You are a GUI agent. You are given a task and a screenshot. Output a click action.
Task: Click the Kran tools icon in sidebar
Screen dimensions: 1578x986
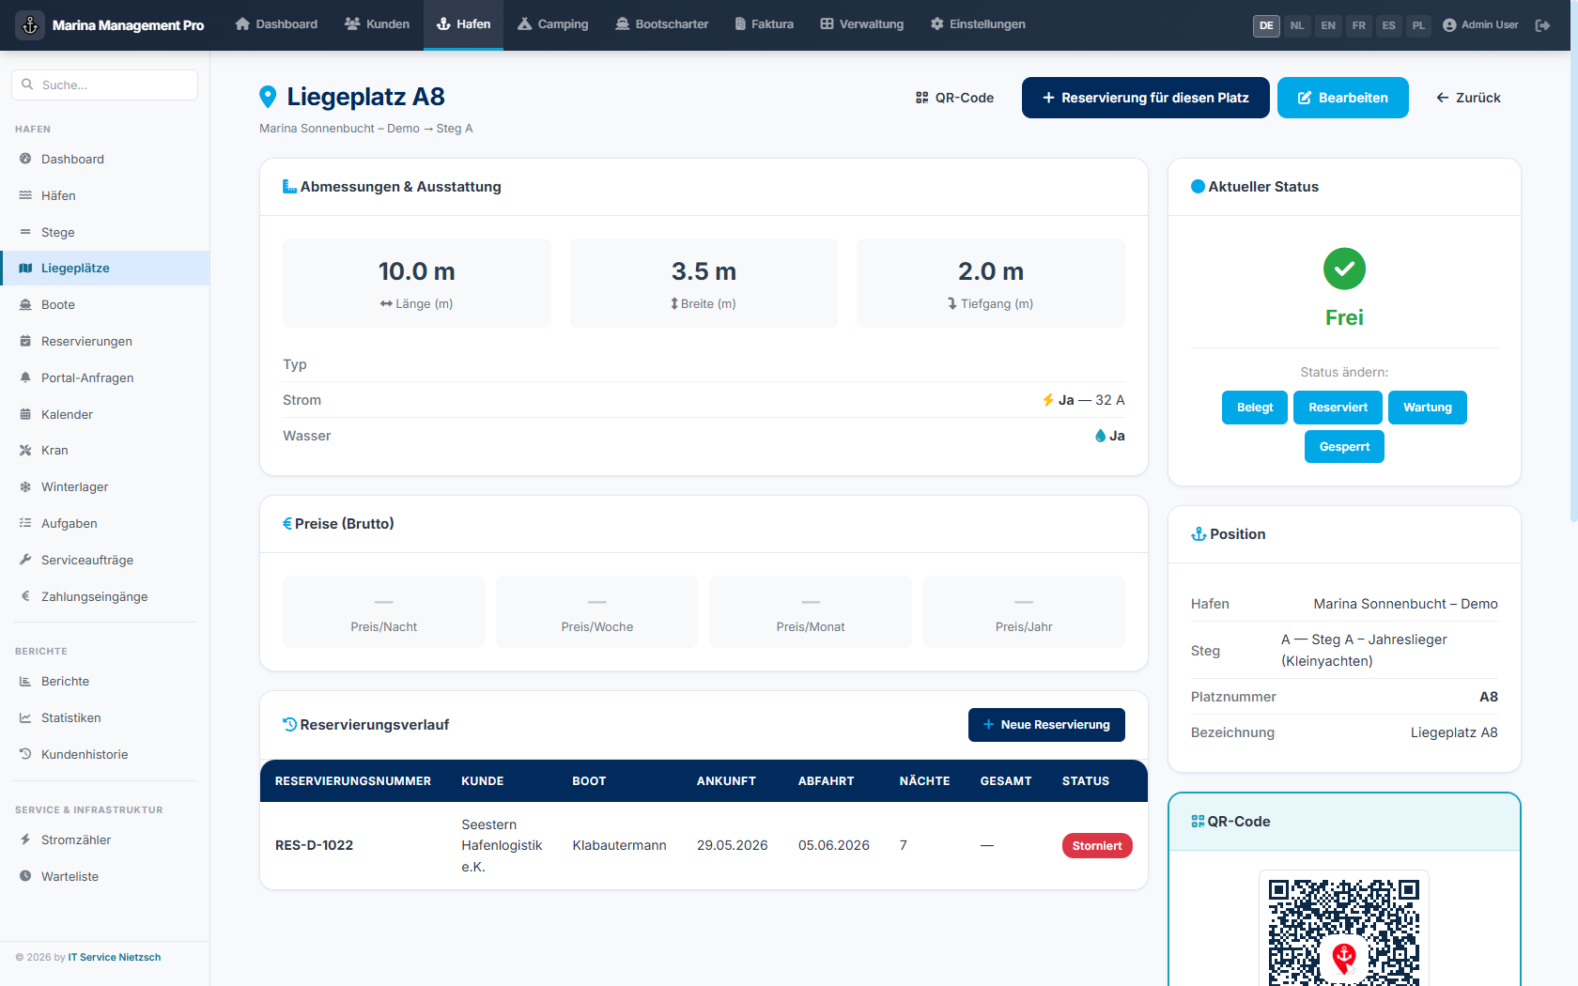[25, 450]
